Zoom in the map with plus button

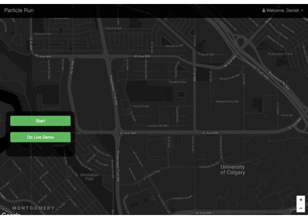(x=301, y=200)
